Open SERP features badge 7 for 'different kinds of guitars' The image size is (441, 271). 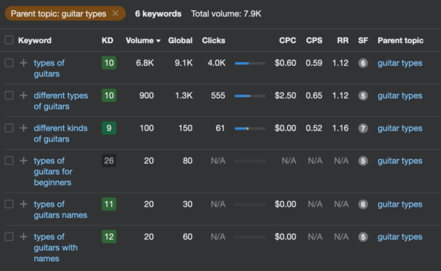(x=363, y=128)
